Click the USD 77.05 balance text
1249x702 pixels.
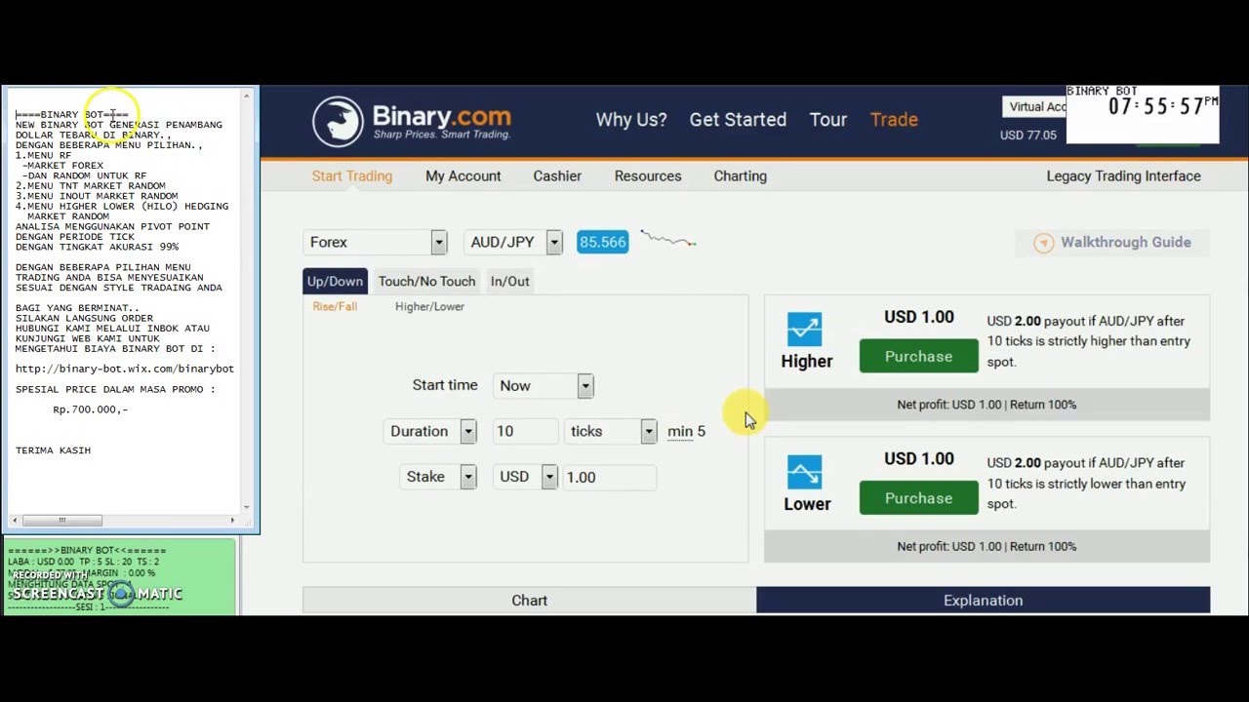(x=1027, y=136)
